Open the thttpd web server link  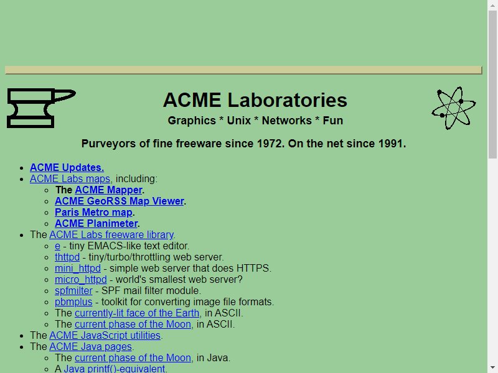pyautogui.click(x=67, y=257)
